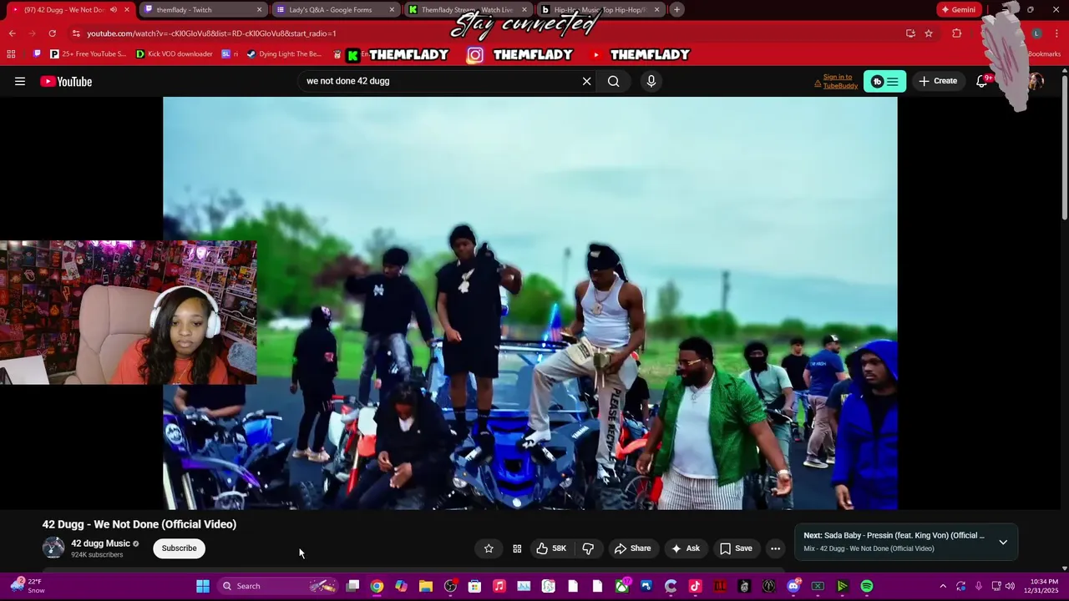Go back in browser history
The image size is (1069, 601).
(12, 33)
